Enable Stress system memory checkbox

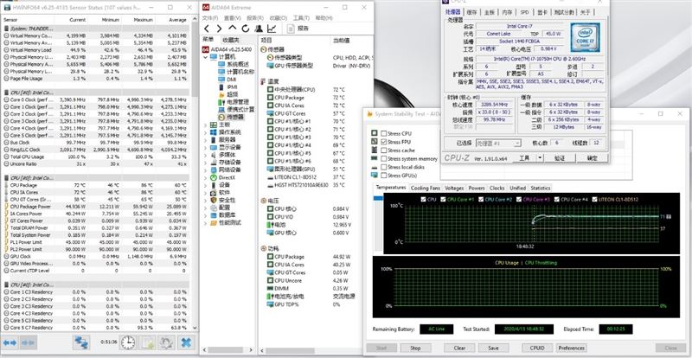point(384,158)
